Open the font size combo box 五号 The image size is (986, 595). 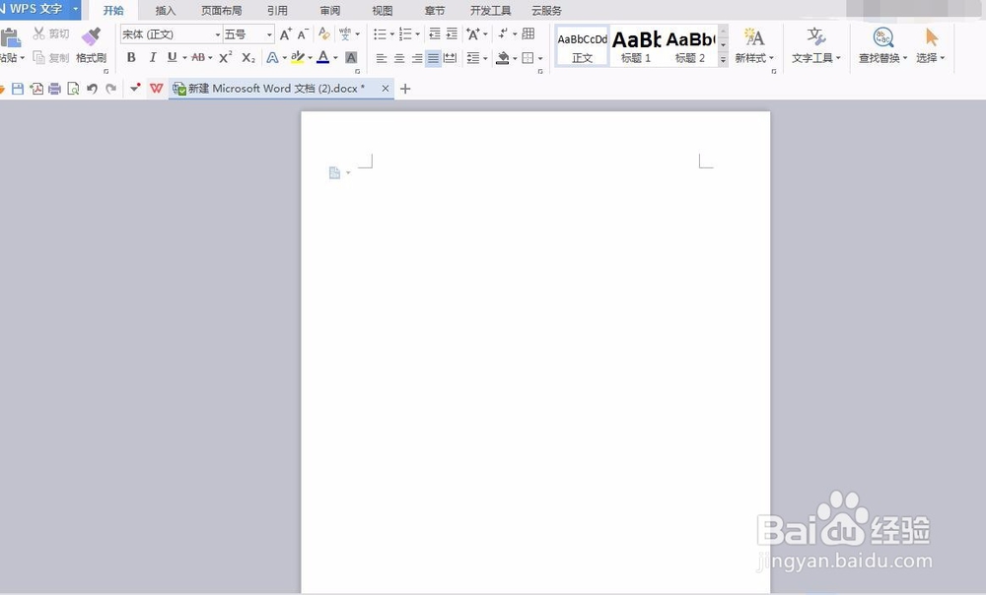[249, 33]
